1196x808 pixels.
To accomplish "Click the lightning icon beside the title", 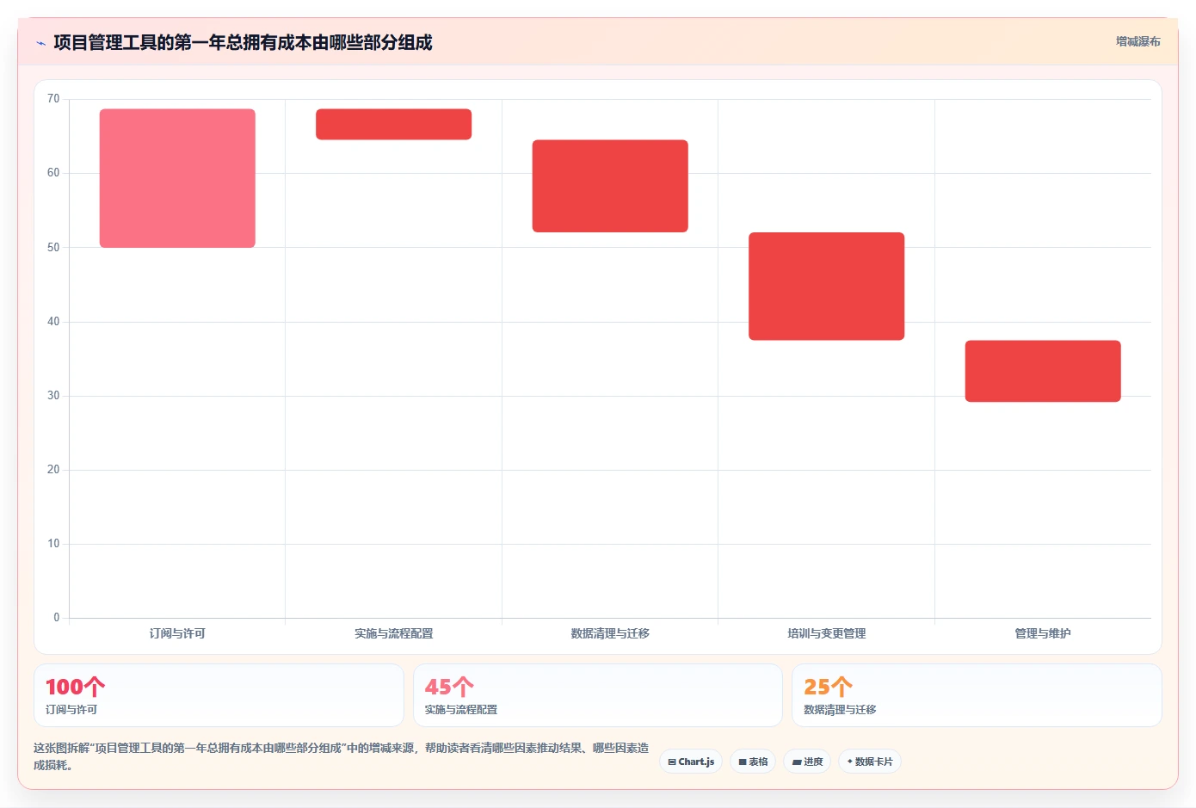I will coord(40,43).
